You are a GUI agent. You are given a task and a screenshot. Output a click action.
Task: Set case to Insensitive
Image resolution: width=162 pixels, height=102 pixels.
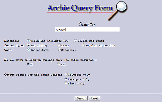pos(28,49)
